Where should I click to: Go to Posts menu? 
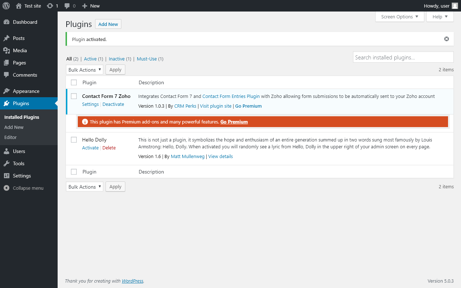tap(19, 38)
